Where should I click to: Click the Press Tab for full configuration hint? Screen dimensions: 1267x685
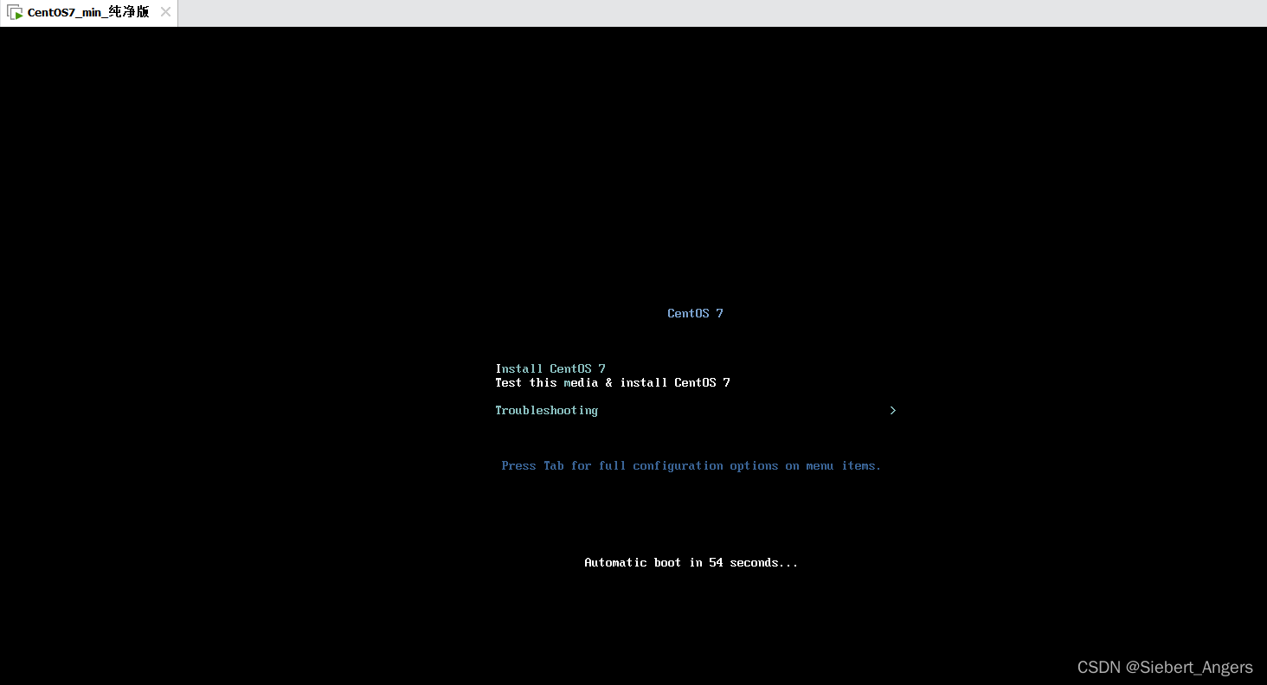click(x=691, y=465)
